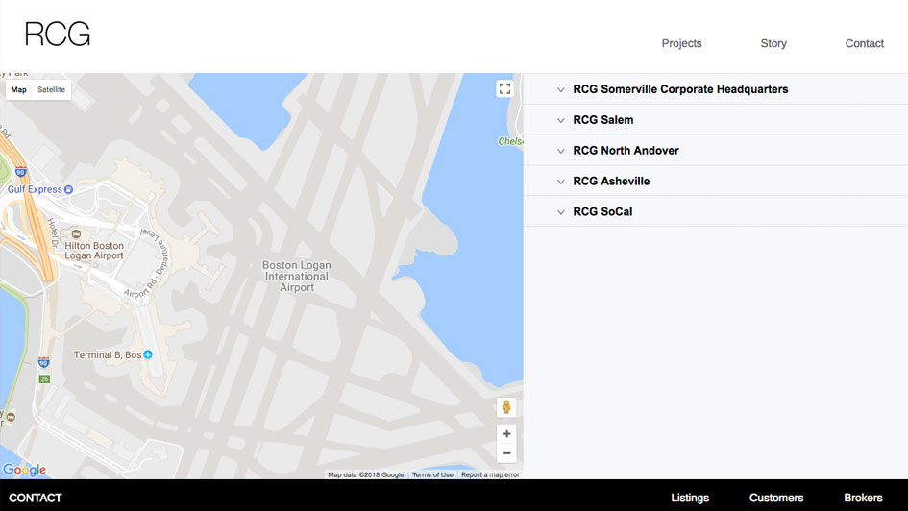This screenshot has height=511, width=908.
Task: Click the Hilton Boston Logan Airport hotel marker
Action: tap(76, 233)
